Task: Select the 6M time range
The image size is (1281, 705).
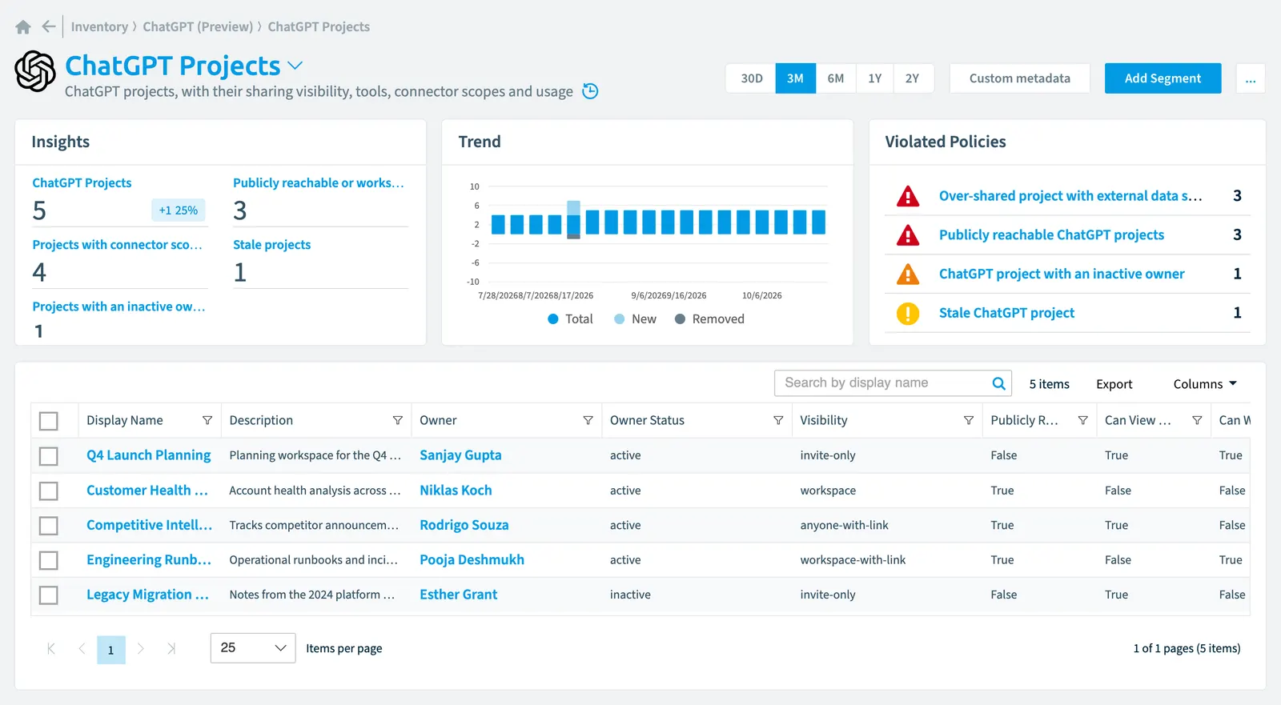Action: click(835, 78)
